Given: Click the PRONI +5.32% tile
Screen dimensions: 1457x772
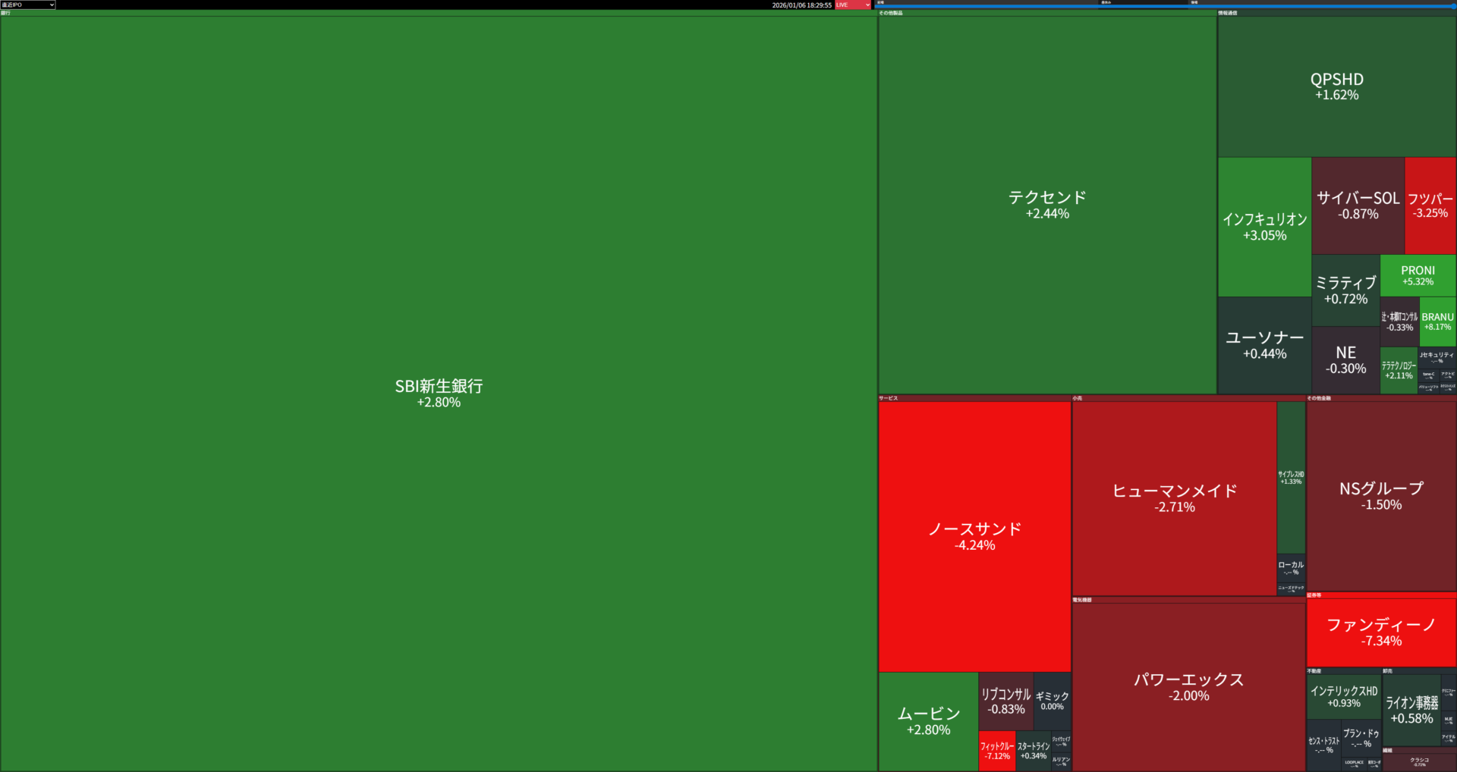Looking at the screenshot, I should [x=1418, y=275].
